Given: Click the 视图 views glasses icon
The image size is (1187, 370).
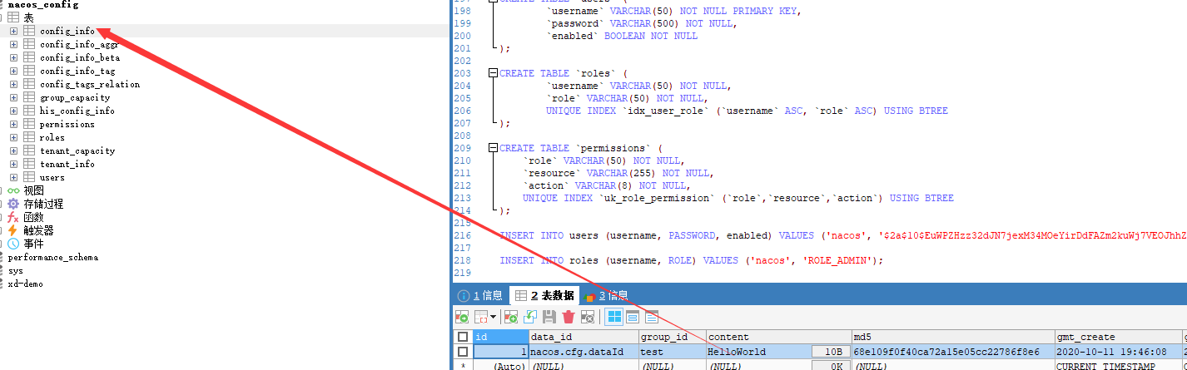Looking at the screenshot, I should tap(13, 190).
